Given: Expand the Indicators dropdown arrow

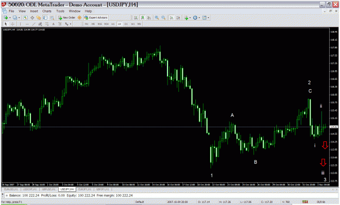Looking at the screenshot, I should (x=190, y=17).
